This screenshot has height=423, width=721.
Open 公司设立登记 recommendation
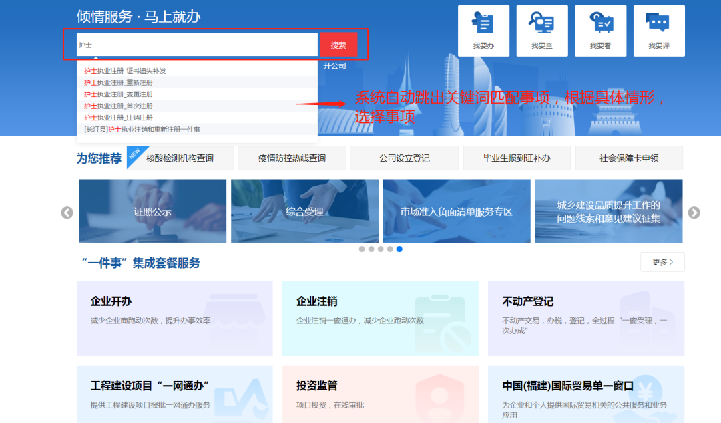point(404,158)
